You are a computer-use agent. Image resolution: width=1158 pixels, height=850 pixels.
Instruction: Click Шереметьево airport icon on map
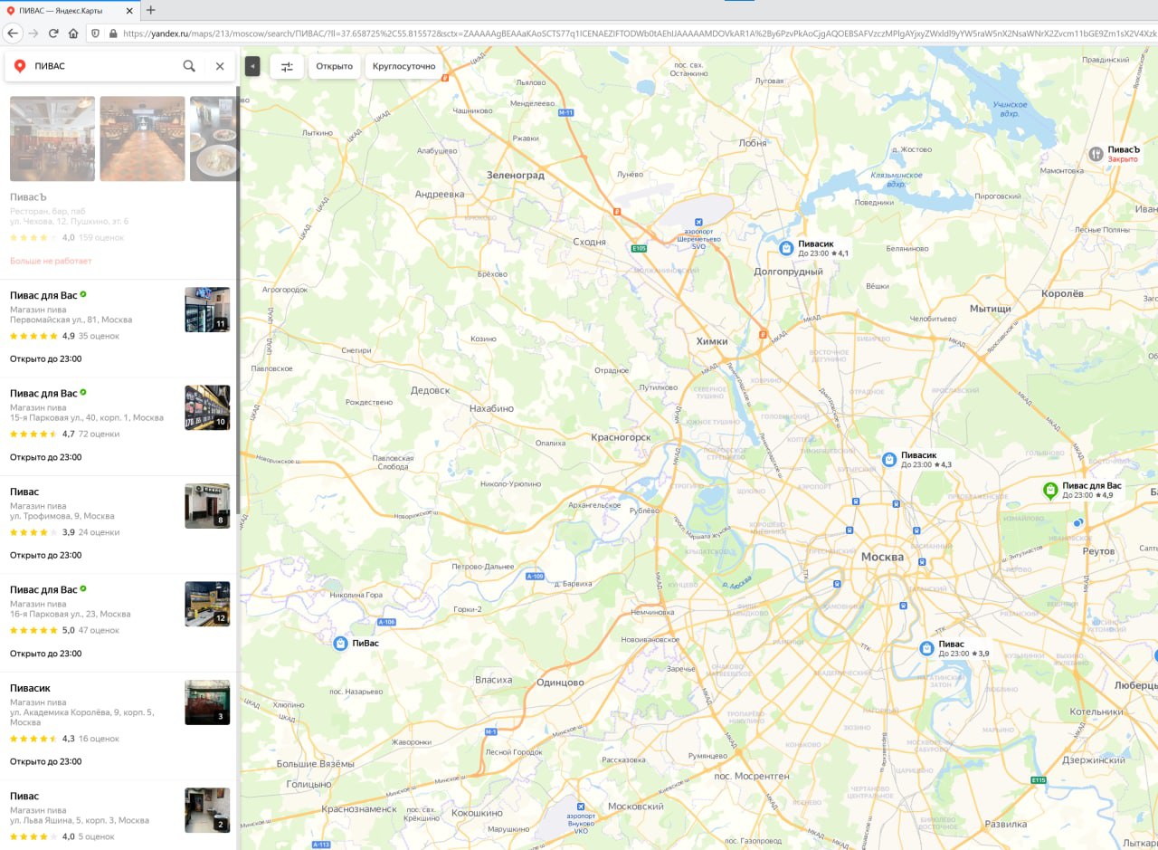698,222
